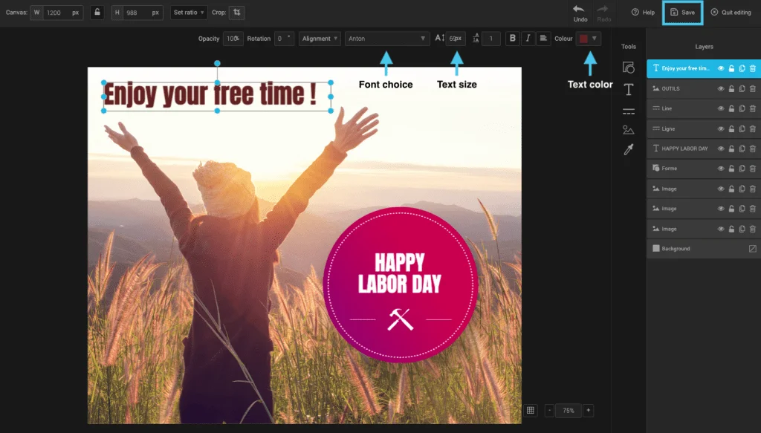Open Help
Image resolution: width=761 pixels, height=433 pixels.
[643, 13]
